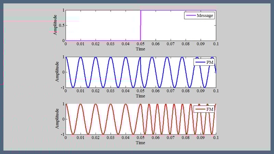This screenshot has height=154, width=274.
Task: Click the 0.5 amplitude tick on Message plot
Action: pos(62,26)
